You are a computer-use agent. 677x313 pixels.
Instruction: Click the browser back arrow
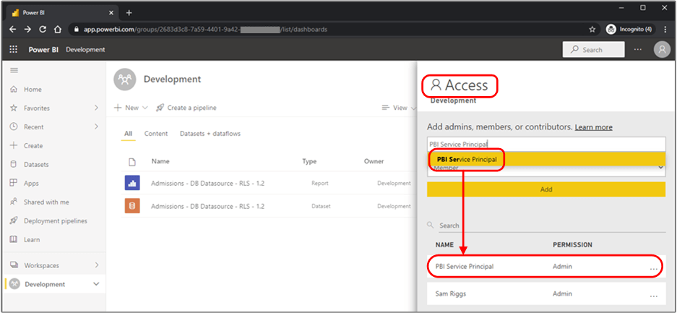pyautogui.click(x=13, y=30)
